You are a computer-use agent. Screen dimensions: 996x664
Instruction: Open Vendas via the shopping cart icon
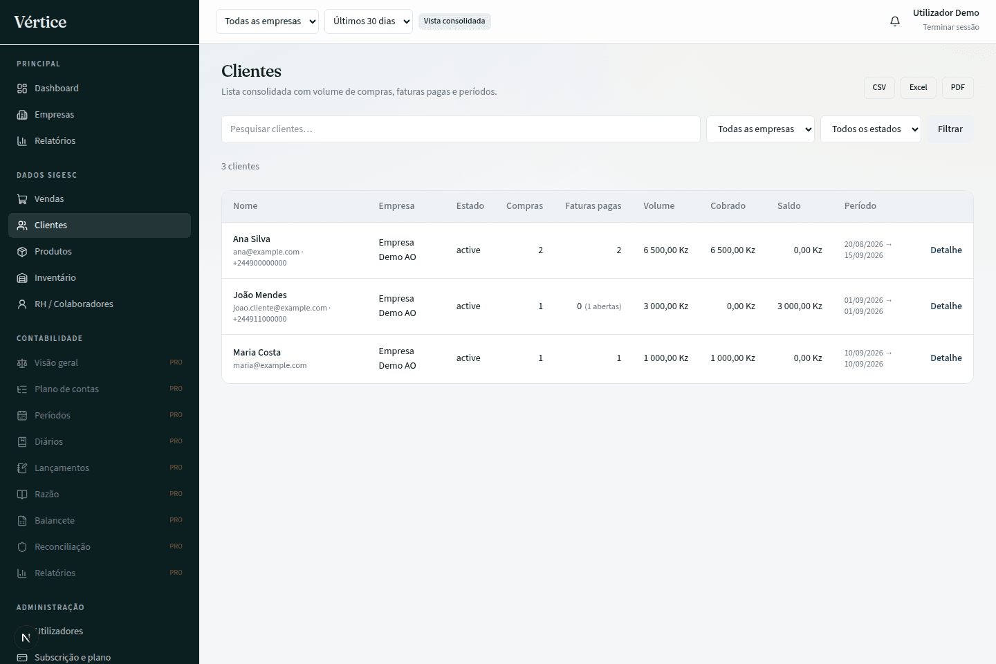coord(22,199)
